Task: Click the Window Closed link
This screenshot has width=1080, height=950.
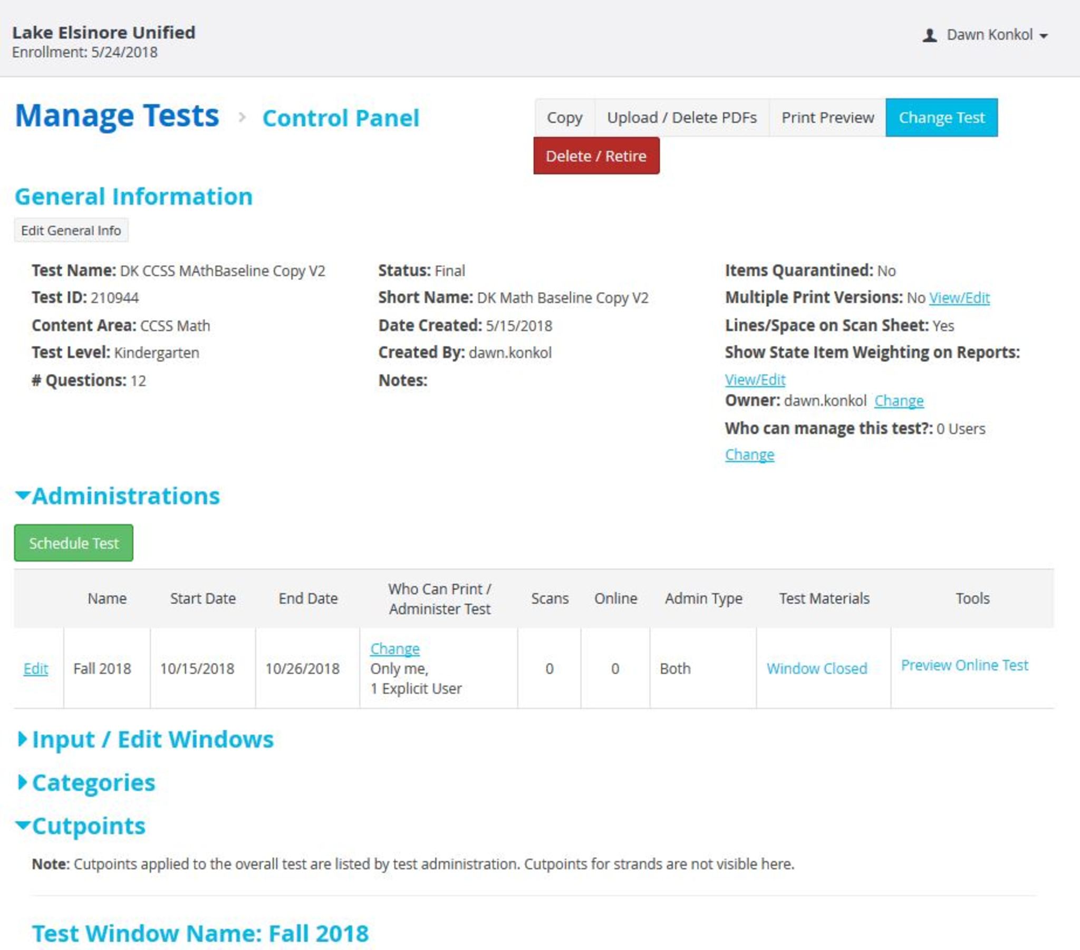Action: (817, 669)
